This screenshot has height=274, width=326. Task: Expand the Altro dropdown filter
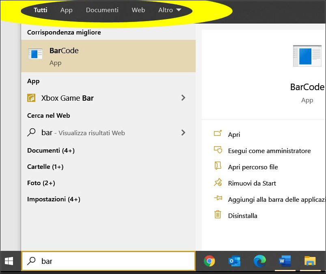tap(170, 10)
